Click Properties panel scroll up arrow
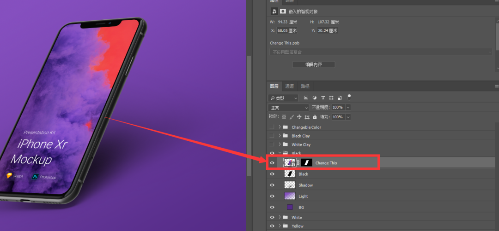The height and width of the screenshot is (231, 499). pos(497,21)
